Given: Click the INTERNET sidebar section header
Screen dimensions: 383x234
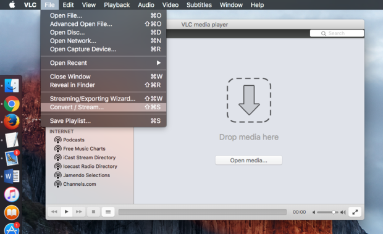Looking at the screenshot, I should pos(62,132).
